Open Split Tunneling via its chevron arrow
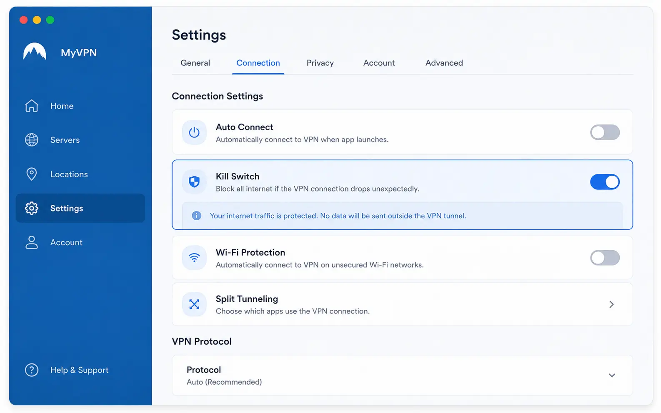The height and width of the screenshot is (413, 661). (x=611, y=304)
